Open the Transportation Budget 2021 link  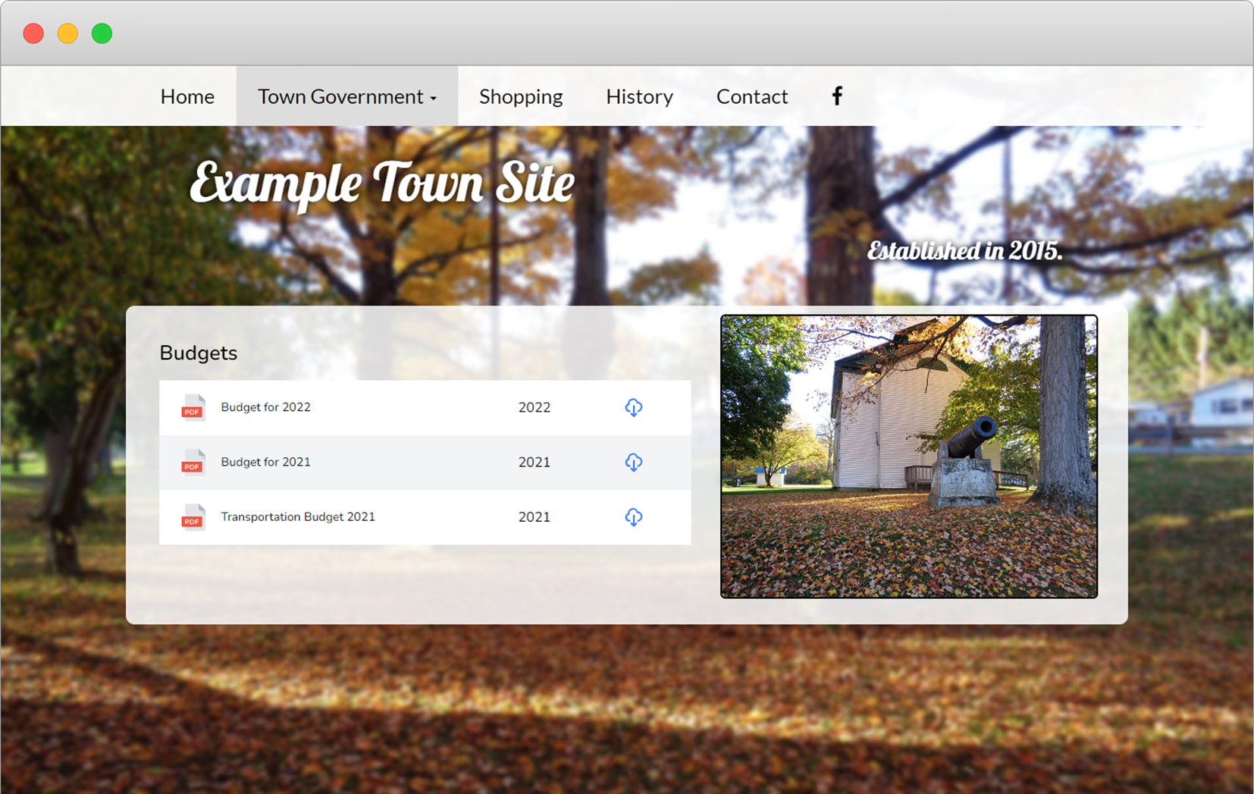pyautogui.click(x=297, y=516)
